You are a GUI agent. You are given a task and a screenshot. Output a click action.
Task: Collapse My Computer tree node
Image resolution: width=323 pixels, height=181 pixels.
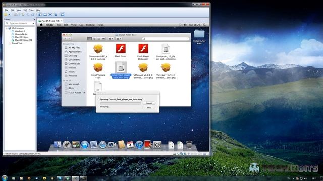[7, 28]
